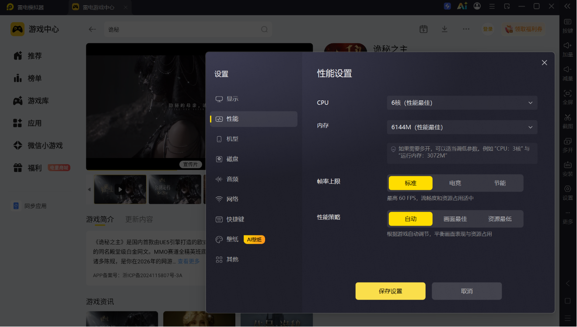Open the user account icon in title bar

[477, 7]
